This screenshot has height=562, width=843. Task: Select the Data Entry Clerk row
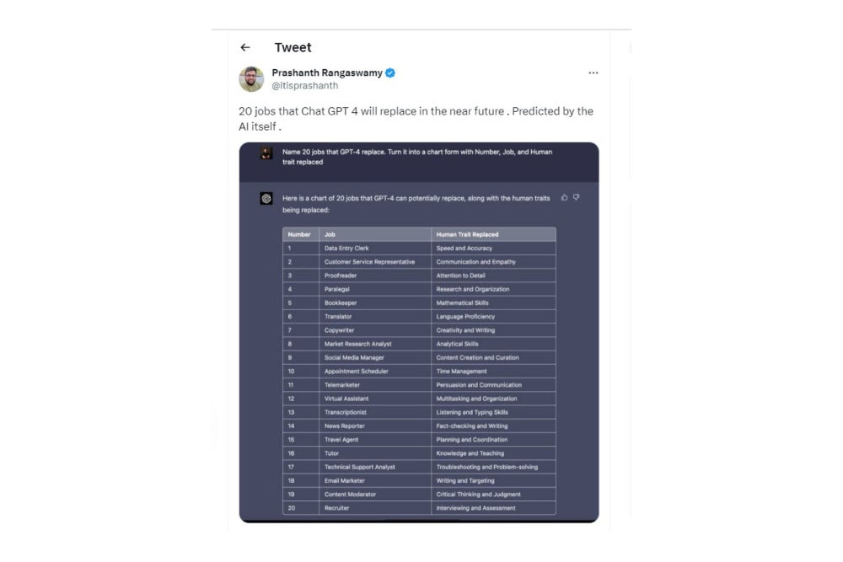[419, 249]
